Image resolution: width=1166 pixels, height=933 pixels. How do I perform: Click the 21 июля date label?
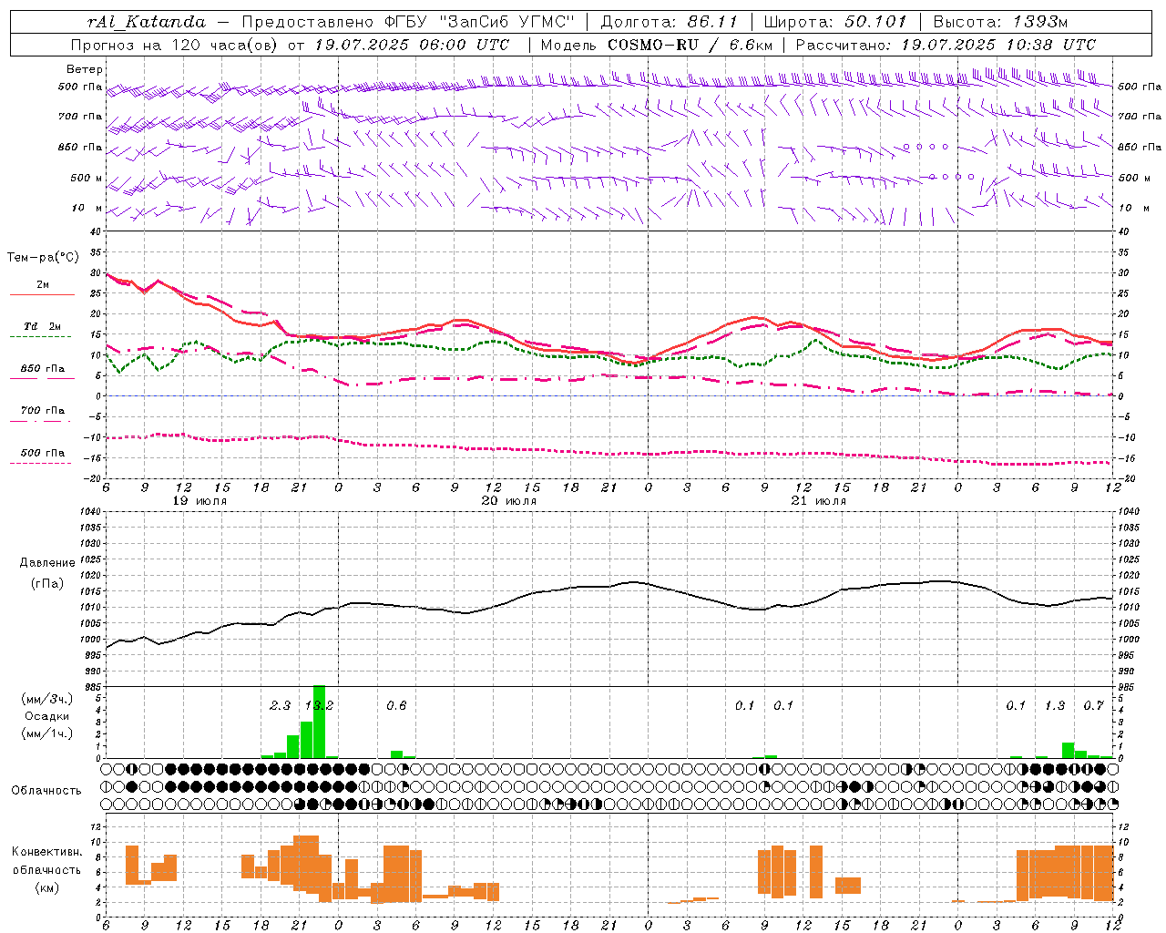click(x=819, y=501)
